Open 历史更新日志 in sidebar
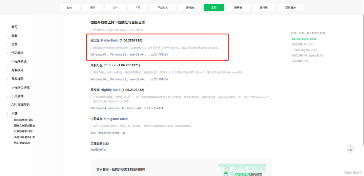Screen dimensions: 364x176 [22, 143]
